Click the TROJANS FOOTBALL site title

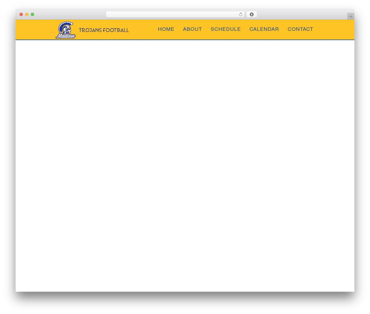point(104,30)
